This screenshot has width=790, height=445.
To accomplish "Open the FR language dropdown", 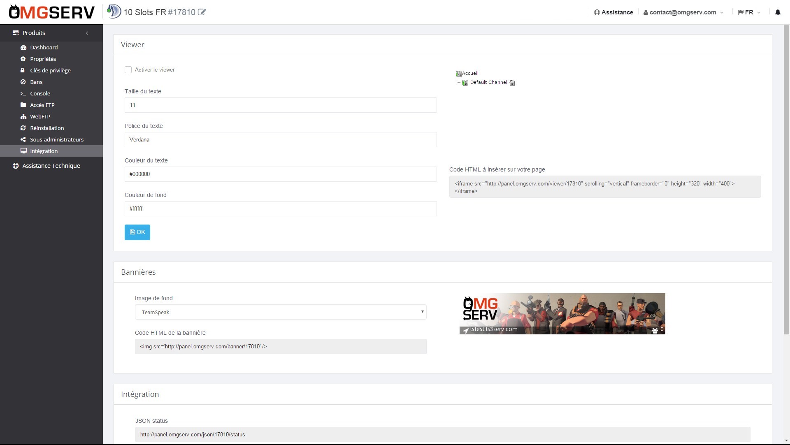I will click(x=749, y=12).
